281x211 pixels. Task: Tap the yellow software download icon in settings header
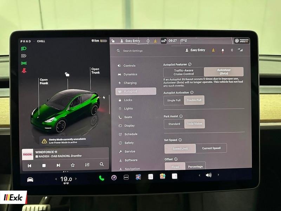pyautogui.click(x=213, y=50)
